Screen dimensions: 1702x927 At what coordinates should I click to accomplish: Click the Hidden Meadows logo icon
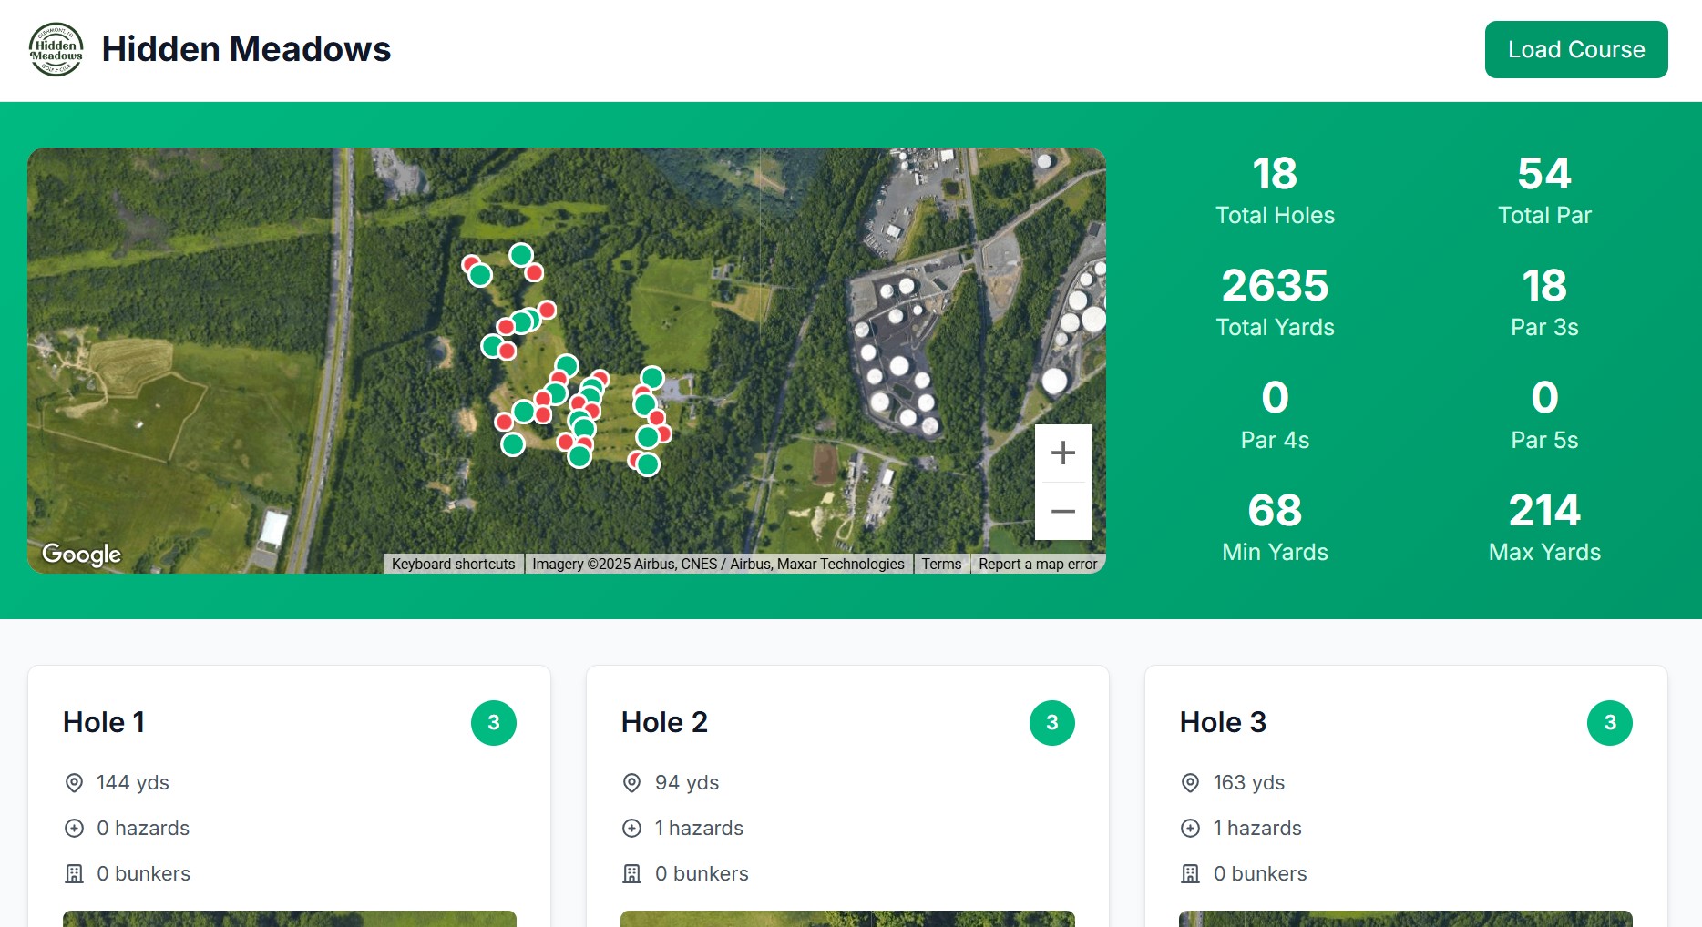(x=56, y=50)
